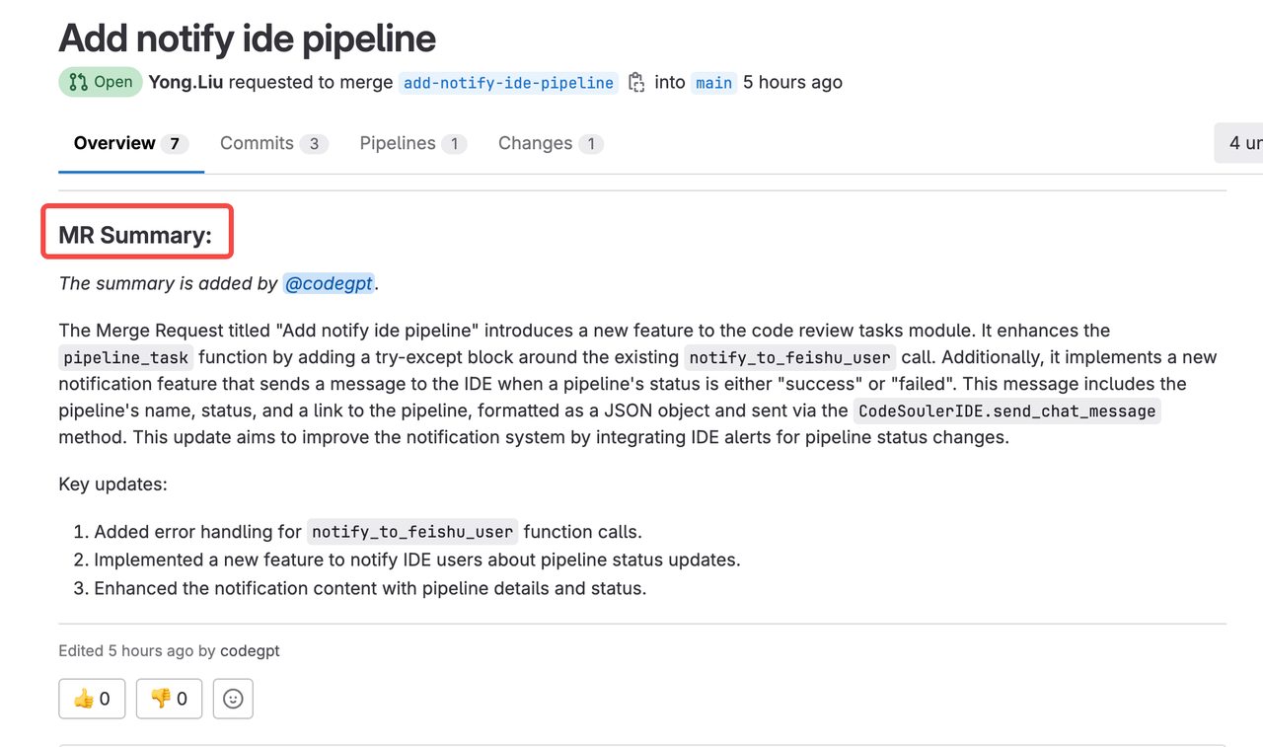The image size is (1263, 747).
Task: Add a thumbs down reaction
Action: pos(169,699)
